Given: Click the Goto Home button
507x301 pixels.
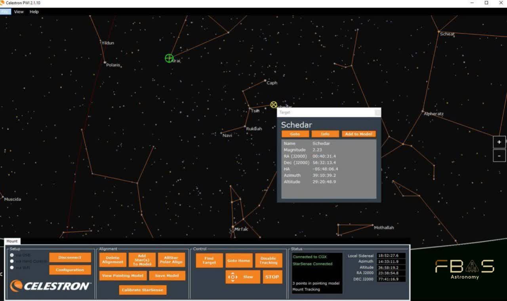Looking at the screenshot, I should [x=239, y=260].
